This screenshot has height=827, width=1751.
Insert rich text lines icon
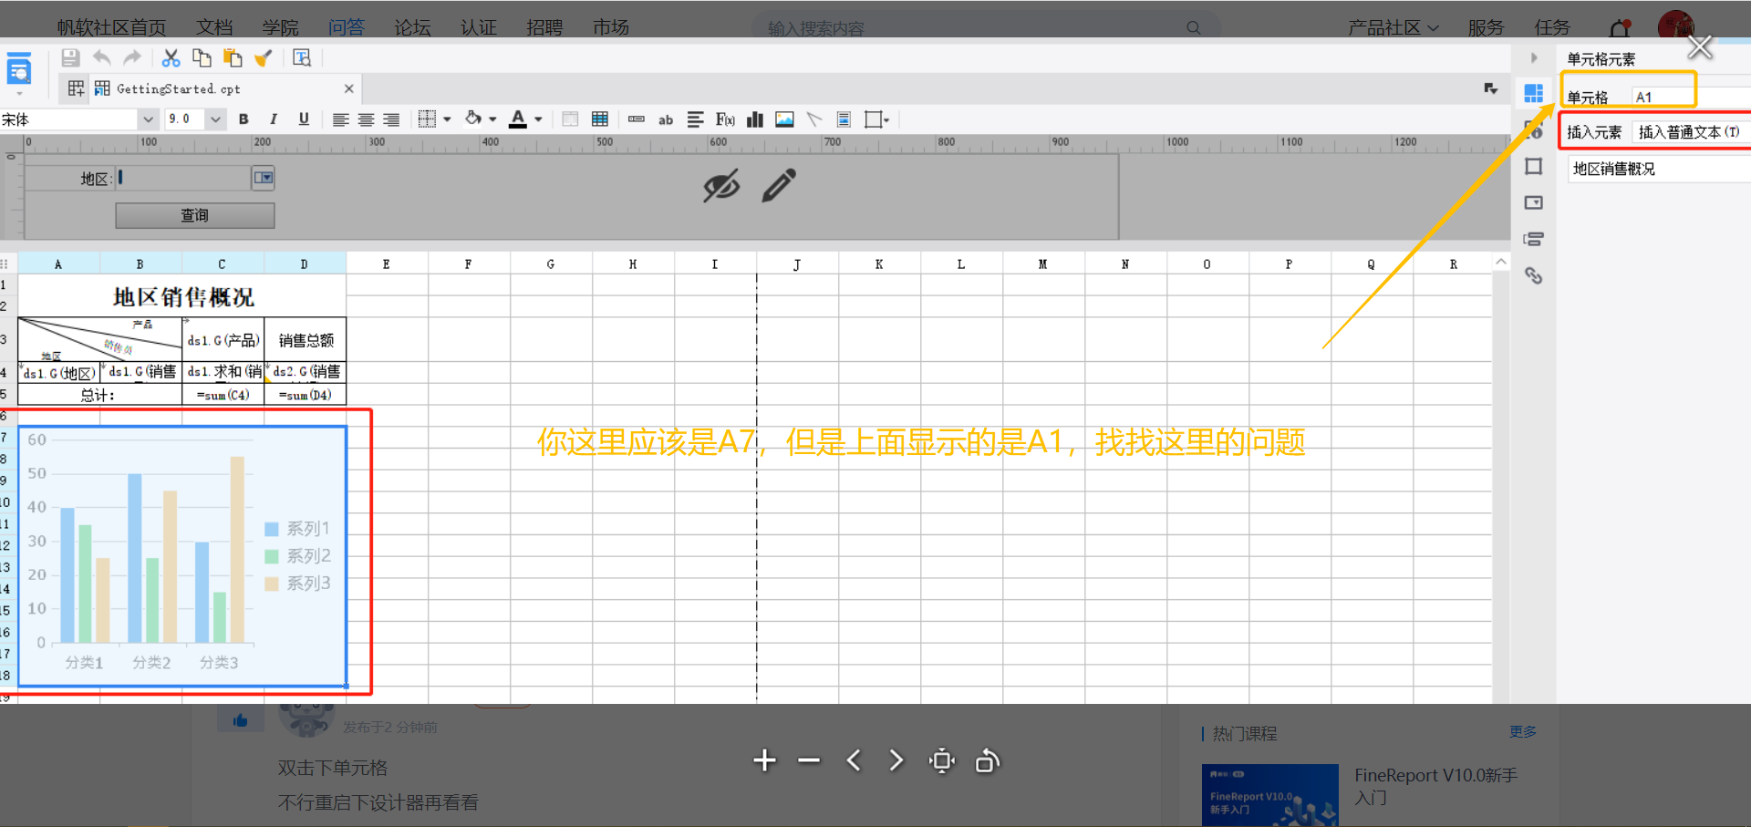point(695,119)
